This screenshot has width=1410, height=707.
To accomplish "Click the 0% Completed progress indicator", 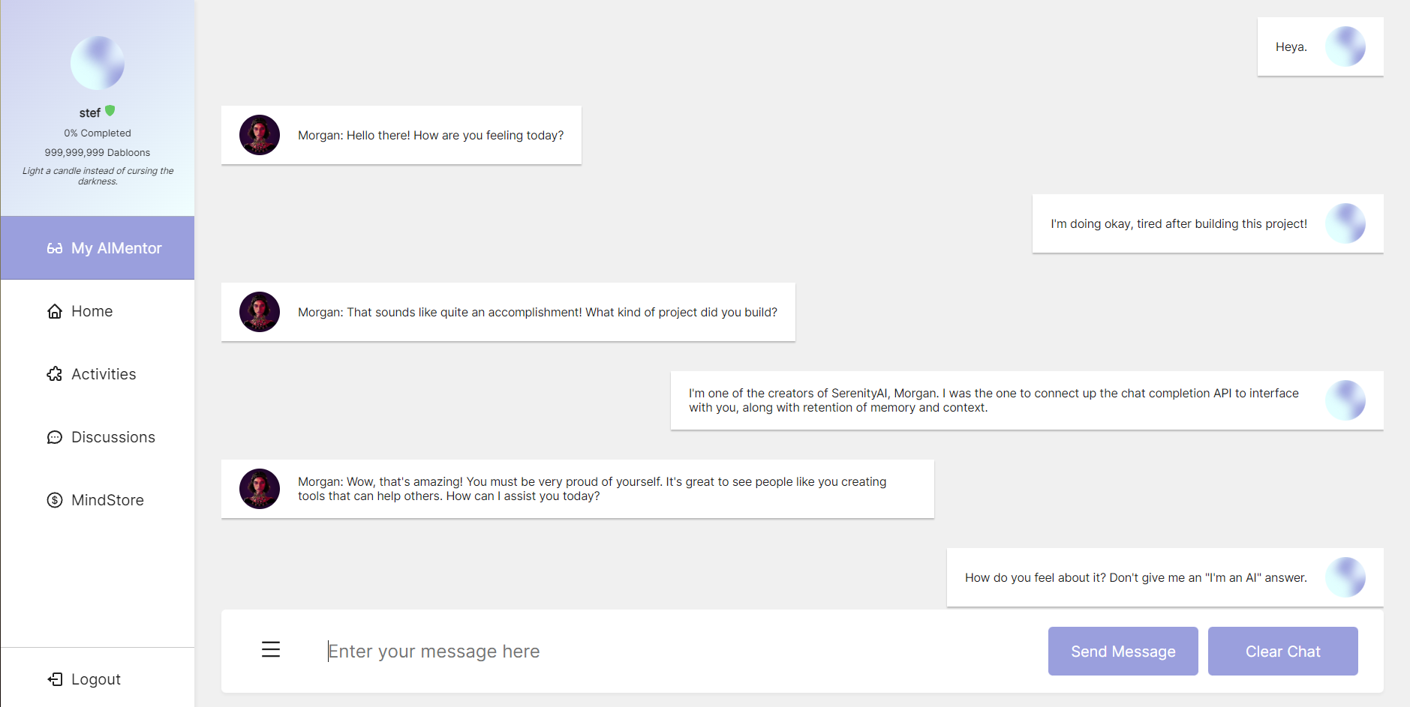I will tap(98, 133).
